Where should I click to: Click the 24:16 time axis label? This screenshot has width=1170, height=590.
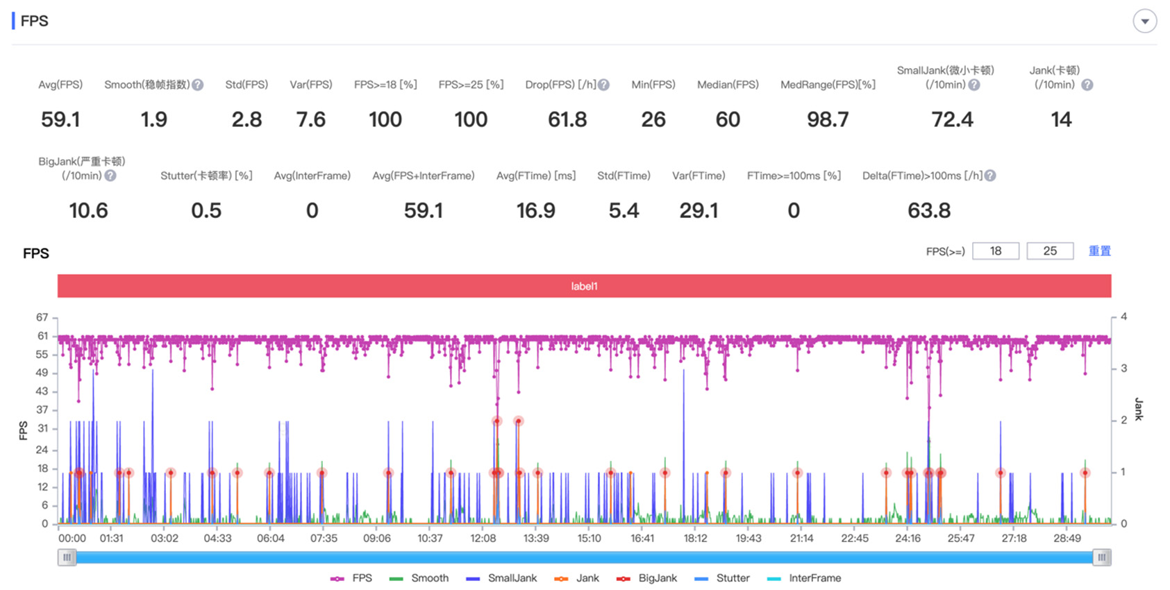tap(908, 539)
